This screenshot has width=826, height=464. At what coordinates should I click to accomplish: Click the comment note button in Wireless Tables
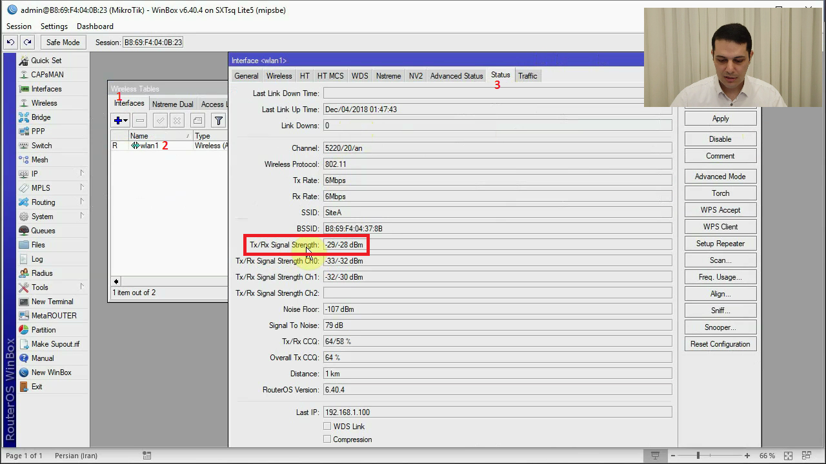[197, 121]
